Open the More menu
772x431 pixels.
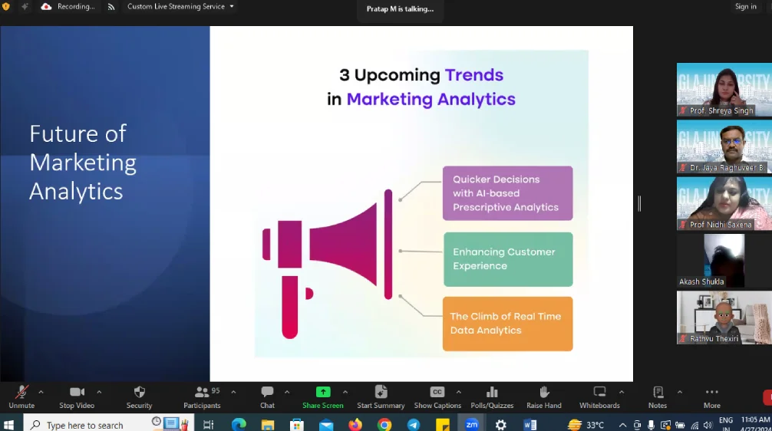[712, 396]
